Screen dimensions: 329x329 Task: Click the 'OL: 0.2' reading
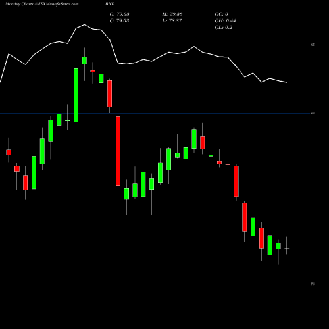(x=223, y=28)
